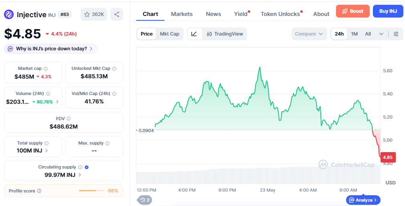The width and height of the screenshot is (405, 206).
Task: Click the $485M market cap value
Action: point(24,76)
